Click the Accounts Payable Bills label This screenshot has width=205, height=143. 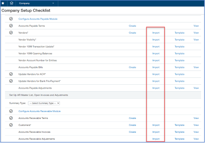(x=30, y=67)
